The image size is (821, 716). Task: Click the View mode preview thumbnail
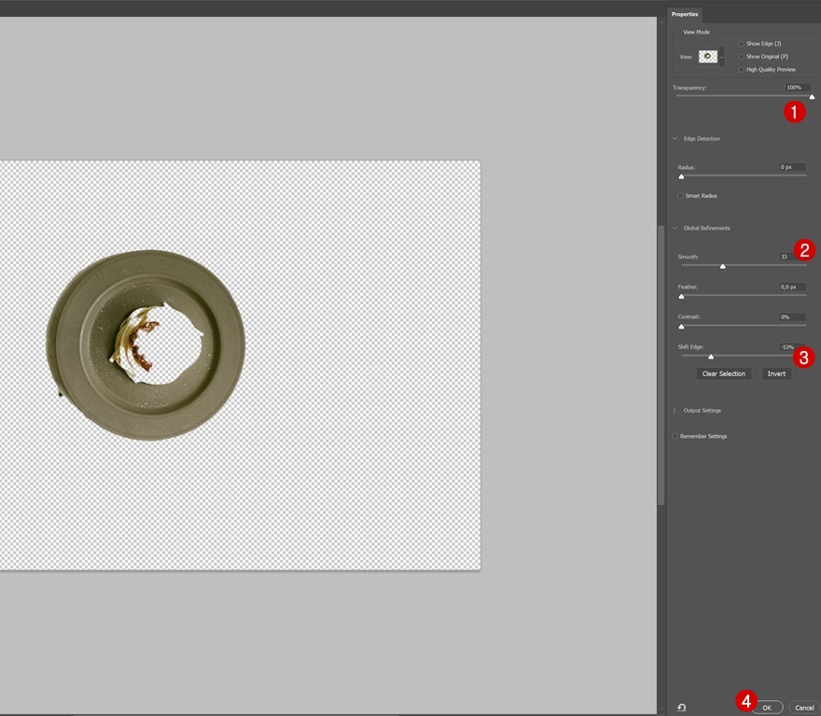[x=707, y=56]
